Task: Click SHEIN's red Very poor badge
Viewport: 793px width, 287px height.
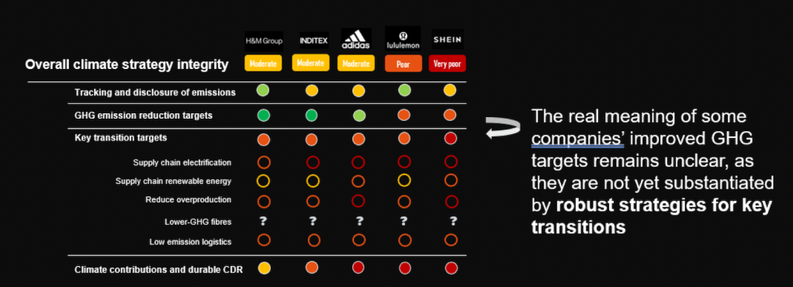Action: [x=447, y=63]
